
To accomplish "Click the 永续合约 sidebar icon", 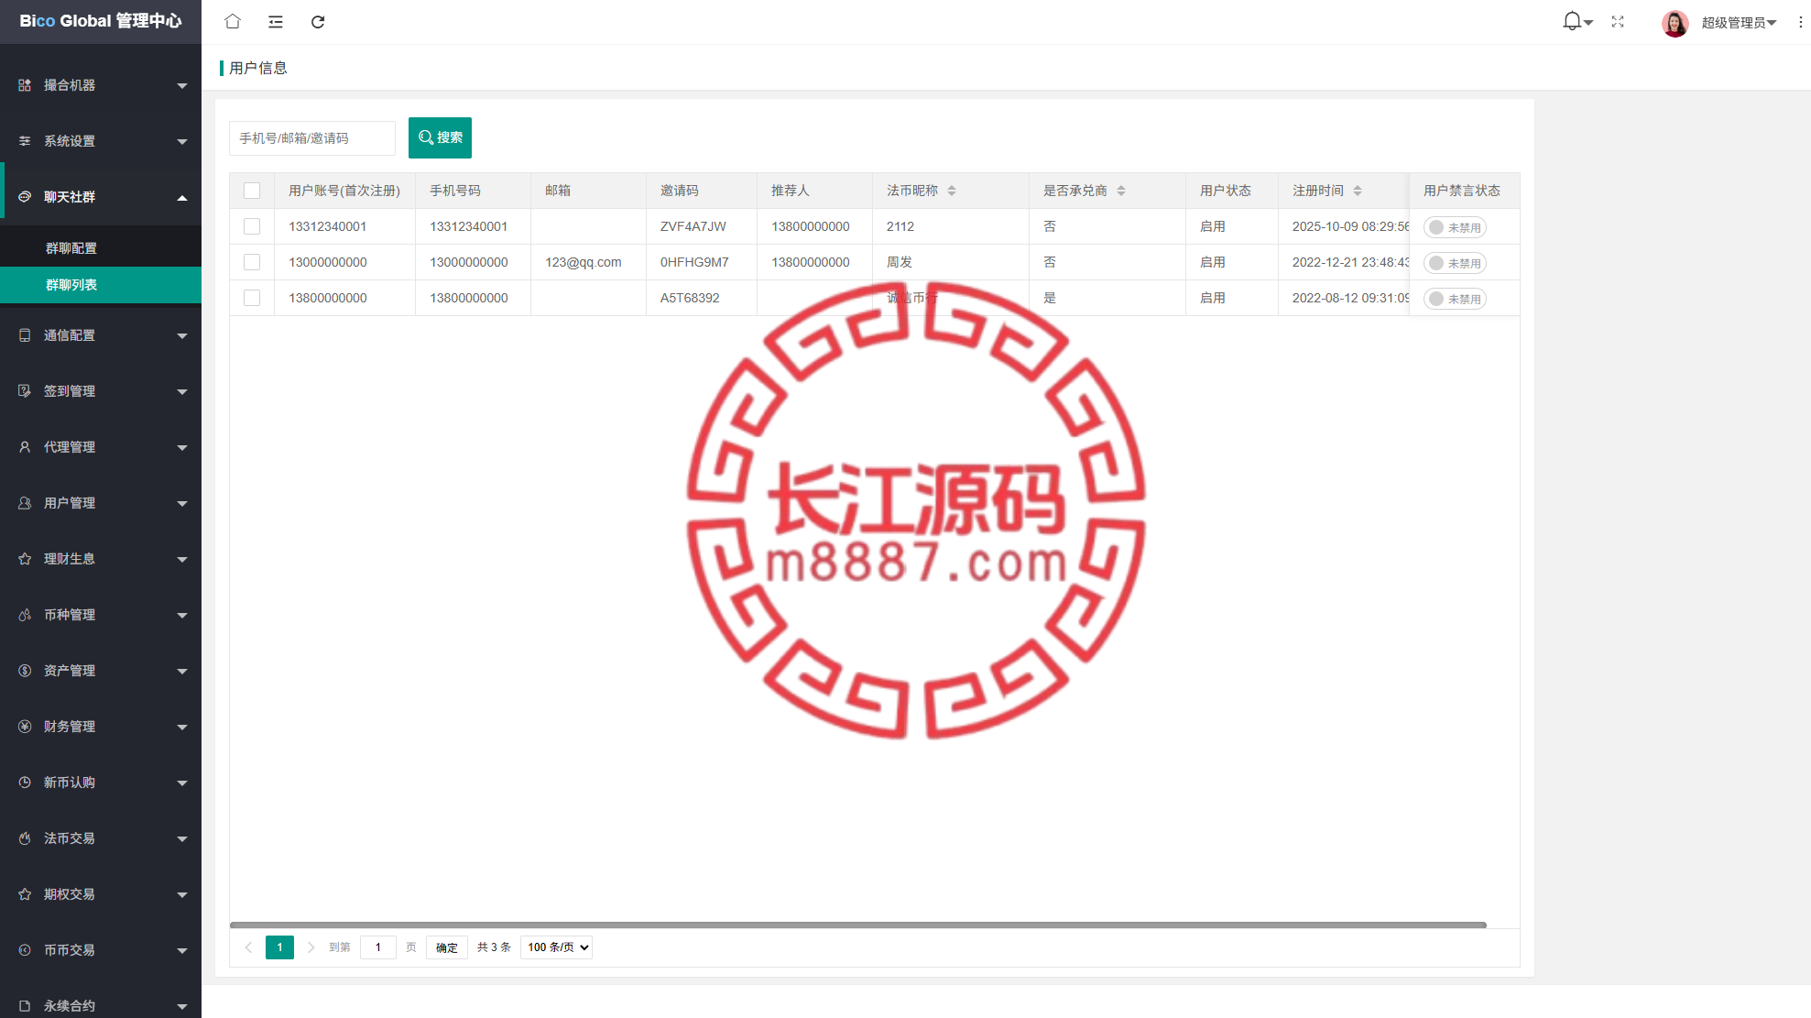I will point(25,1006).
